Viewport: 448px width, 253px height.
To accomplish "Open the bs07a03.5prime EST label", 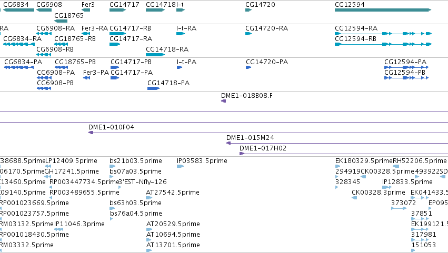I will tap(136, 171).
